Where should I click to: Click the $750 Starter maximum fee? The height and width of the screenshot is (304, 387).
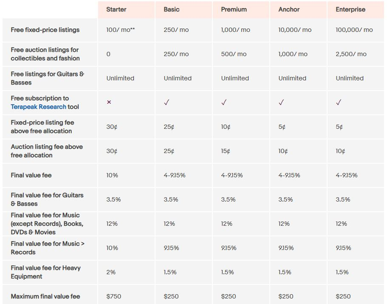pyautogui.click(x=114, y=296)
